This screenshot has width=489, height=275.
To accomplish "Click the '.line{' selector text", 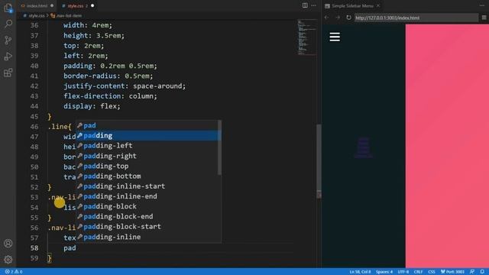I will [60, 127].
